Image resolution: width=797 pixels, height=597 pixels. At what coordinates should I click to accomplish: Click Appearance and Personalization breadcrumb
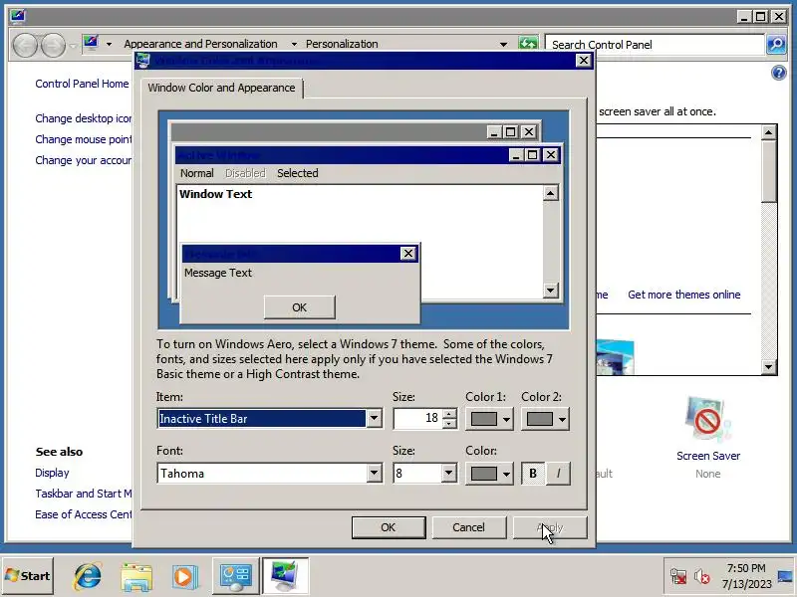(x=201, y=44)
